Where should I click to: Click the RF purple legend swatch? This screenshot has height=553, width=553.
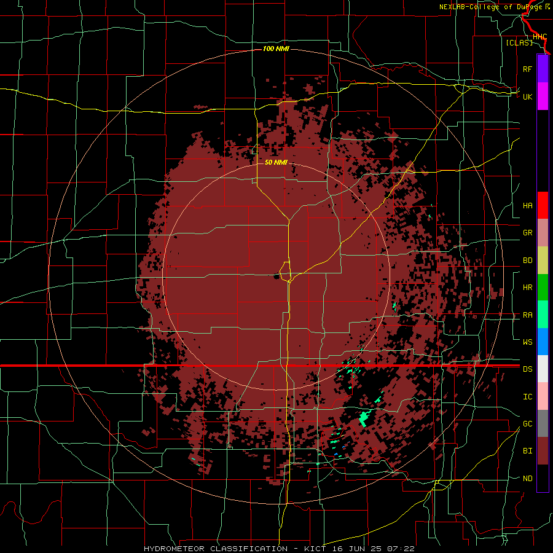(543, 69)
